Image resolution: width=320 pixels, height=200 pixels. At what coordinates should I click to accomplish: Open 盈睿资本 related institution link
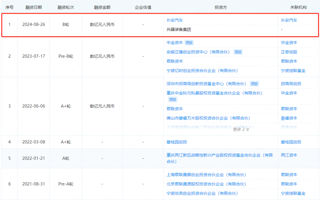pyautogui.click(x=289, y=118)
